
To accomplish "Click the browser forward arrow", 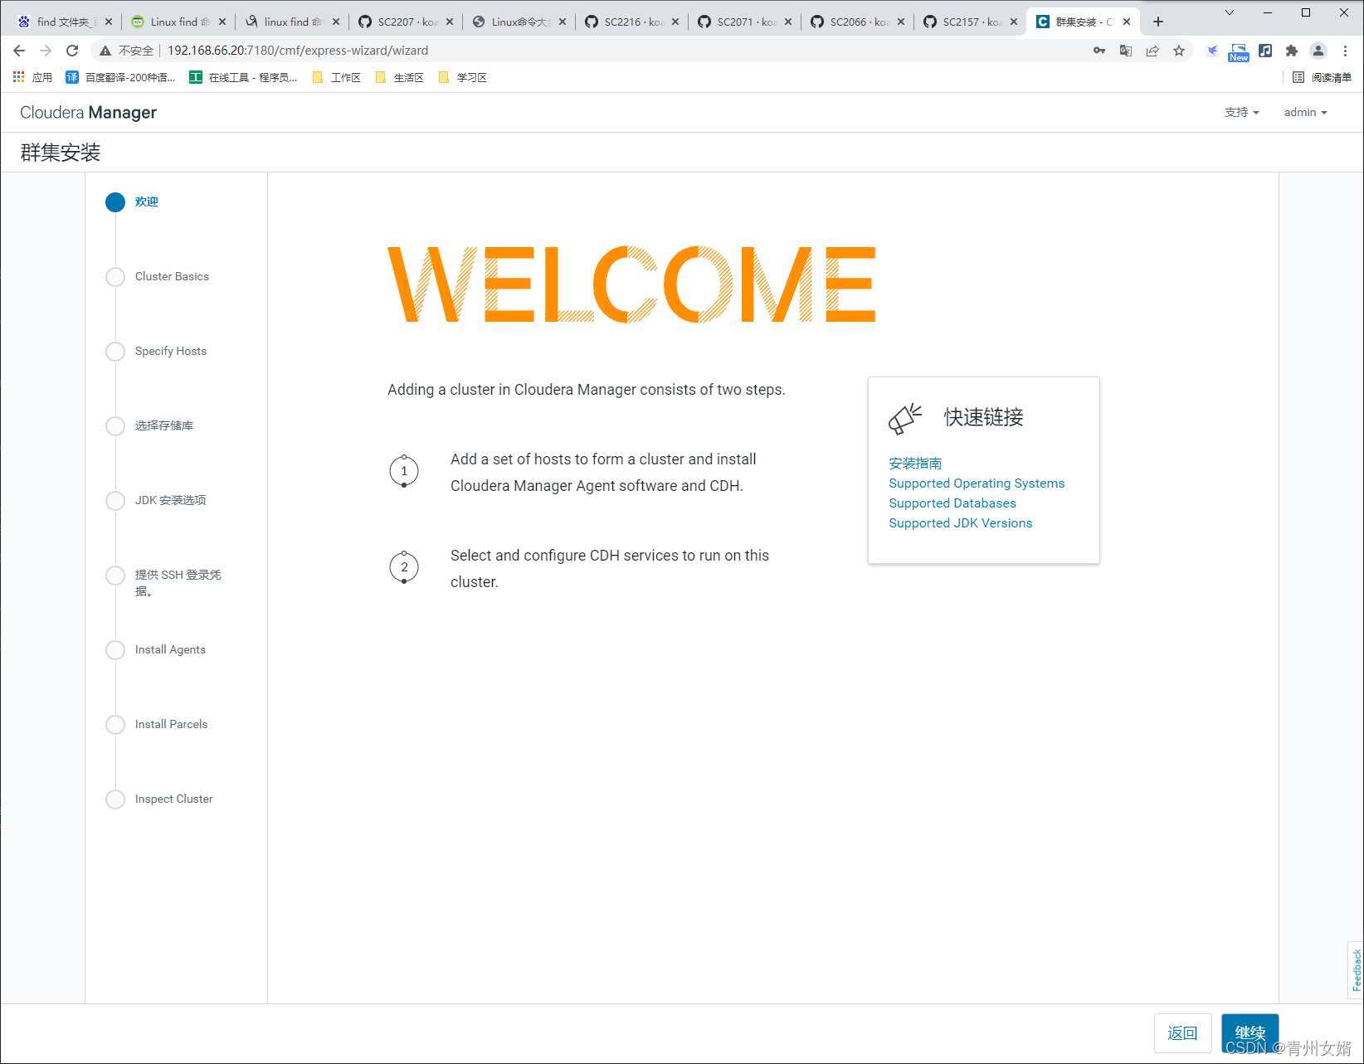I will [46, 51].
